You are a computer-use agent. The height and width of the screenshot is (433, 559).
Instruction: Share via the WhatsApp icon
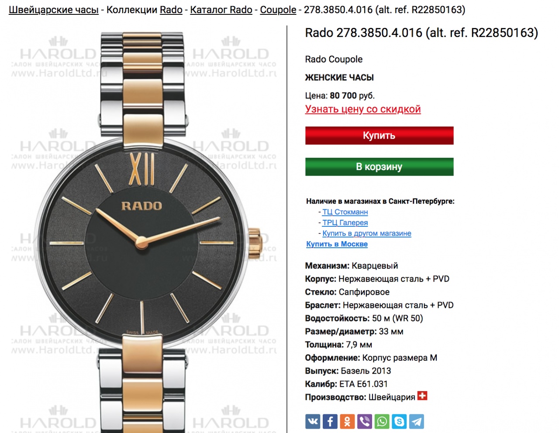point(382,421)
